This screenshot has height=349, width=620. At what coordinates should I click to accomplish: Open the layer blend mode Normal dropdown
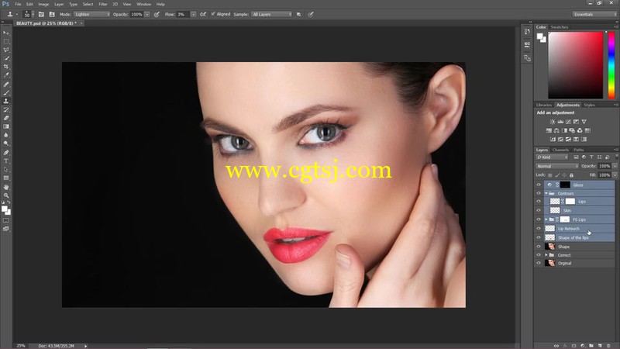pos(556,166)
